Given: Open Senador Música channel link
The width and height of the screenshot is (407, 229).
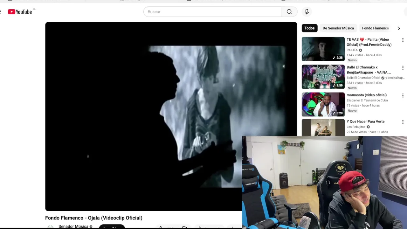Looking at the screenshot, I should (73, 226).
